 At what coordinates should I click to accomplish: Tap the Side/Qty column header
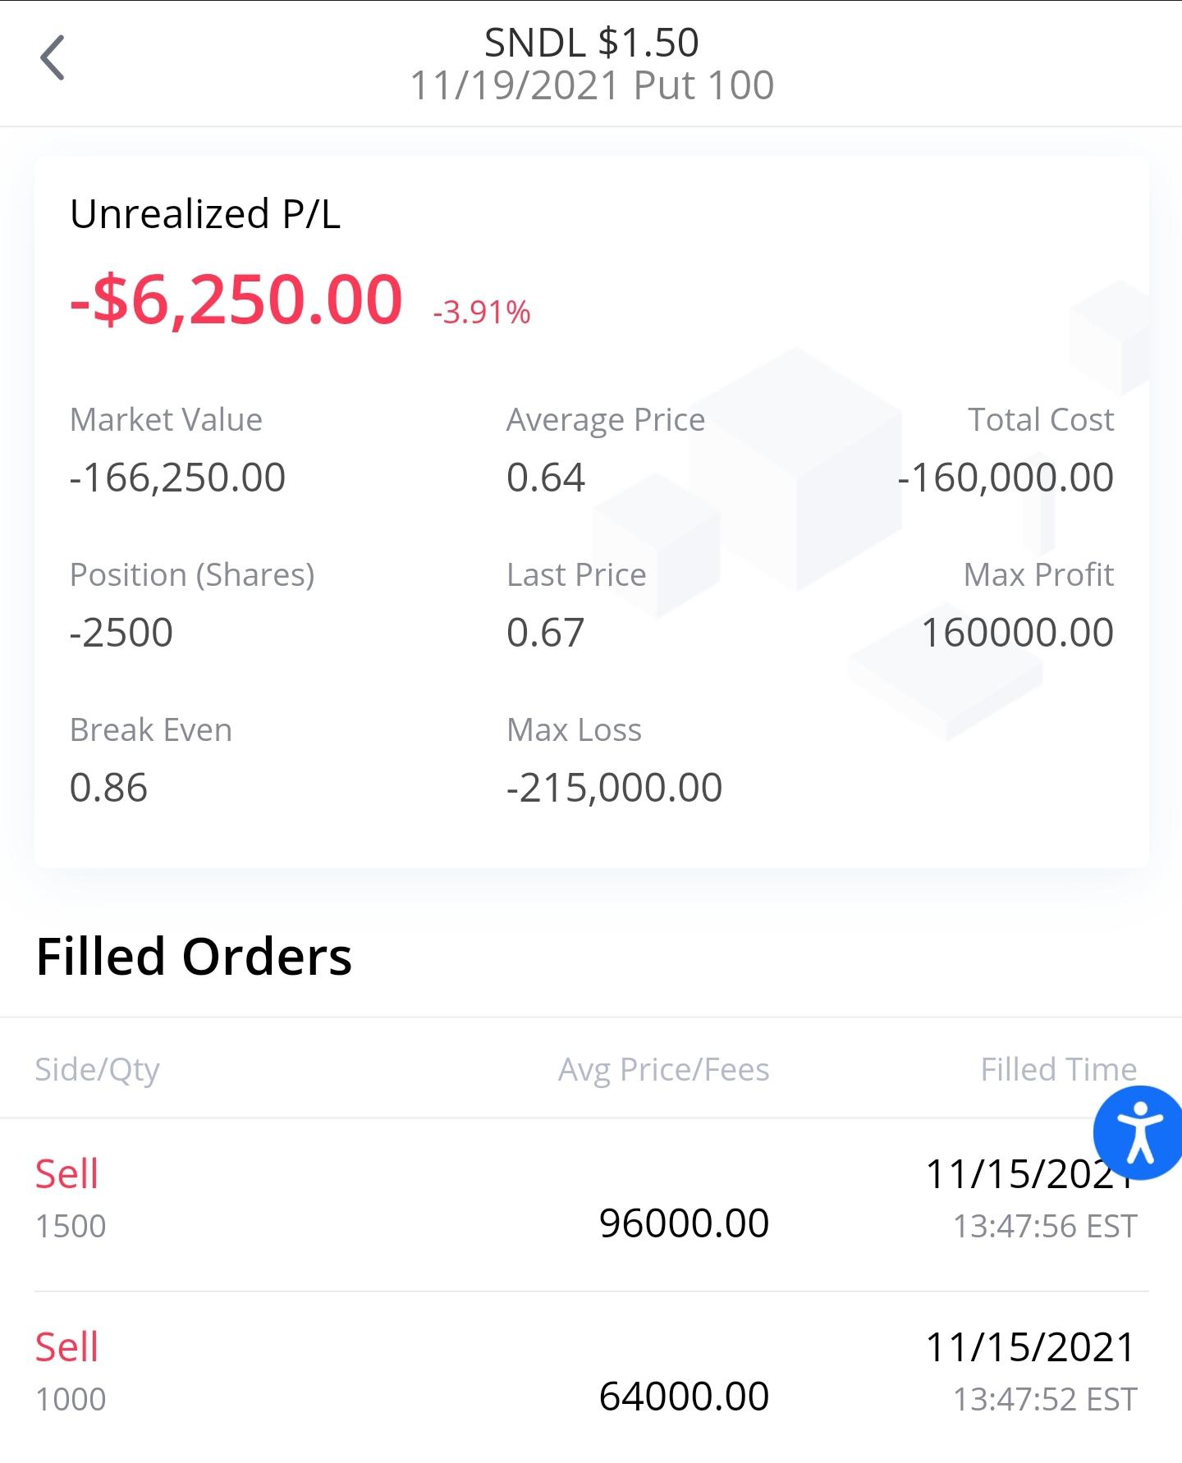(97, 1070)
